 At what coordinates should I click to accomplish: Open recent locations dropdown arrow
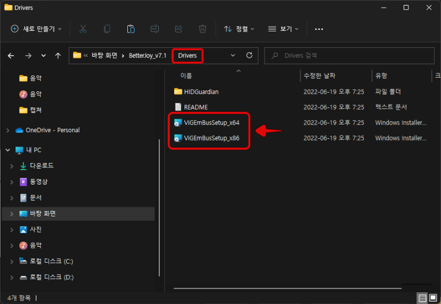(x=44, y=56)
